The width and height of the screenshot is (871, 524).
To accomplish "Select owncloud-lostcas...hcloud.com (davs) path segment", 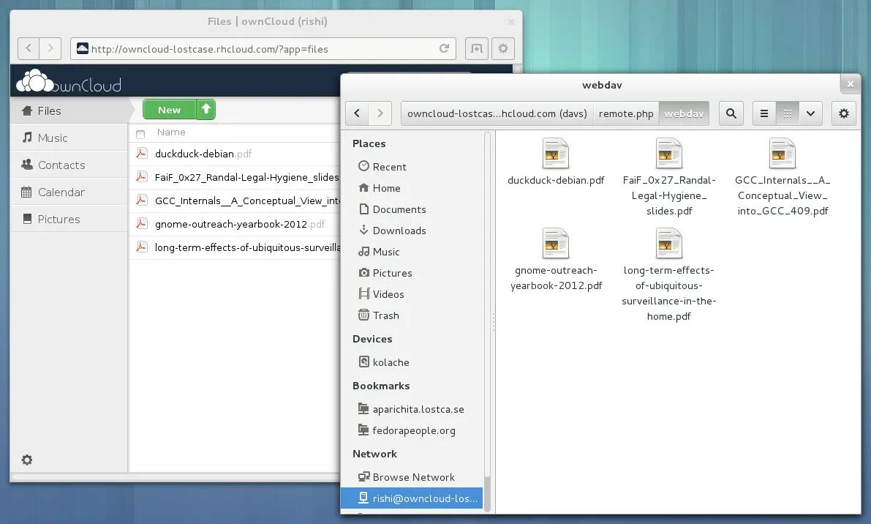I will (497, 113).
